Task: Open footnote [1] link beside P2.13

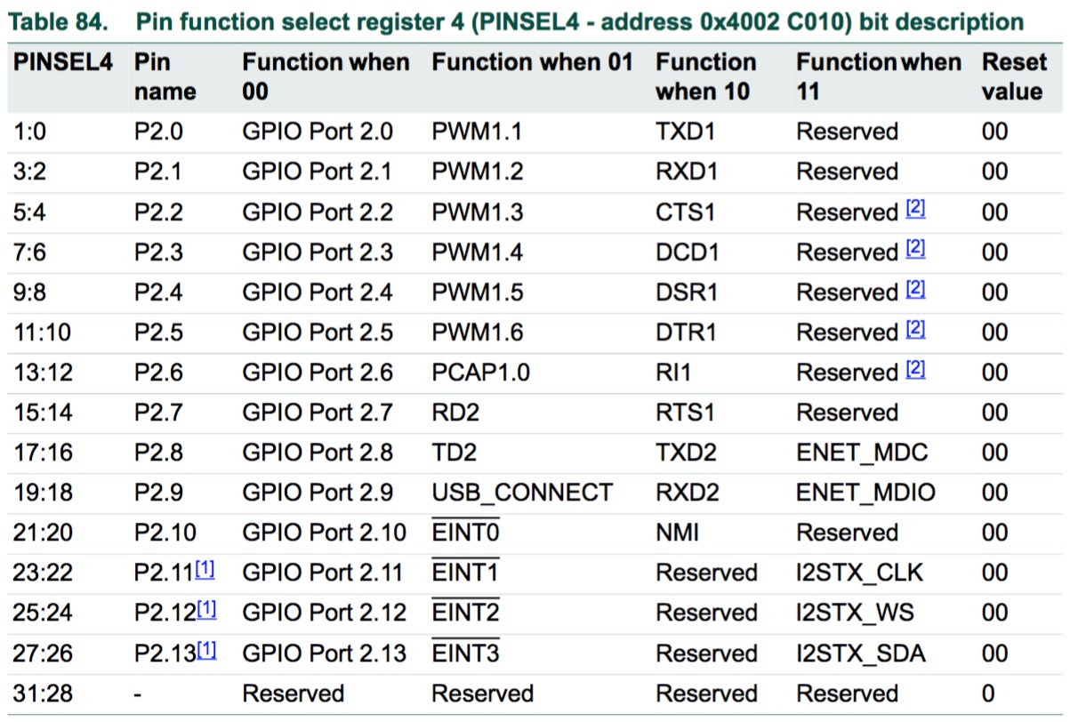Action: pyautogui.click(x=206, y=650)
